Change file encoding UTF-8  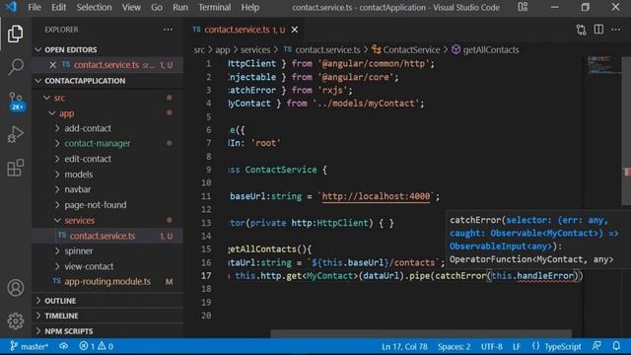click(491, 346)
